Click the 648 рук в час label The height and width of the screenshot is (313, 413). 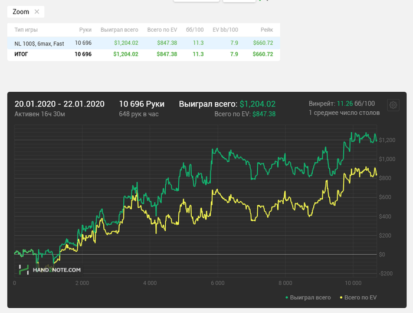pos(139,114)
